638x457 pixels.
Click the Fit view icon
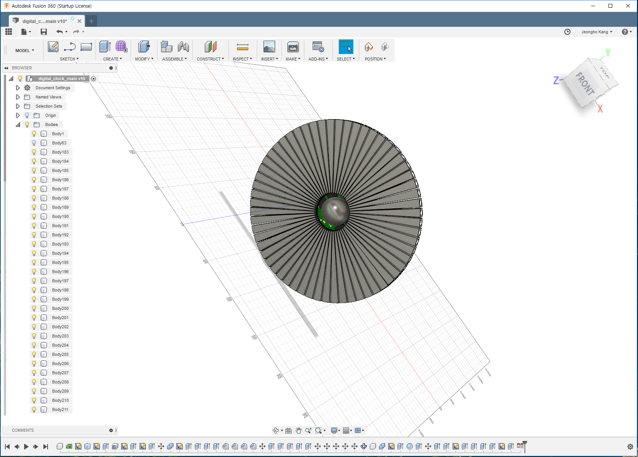click(288, 430)
